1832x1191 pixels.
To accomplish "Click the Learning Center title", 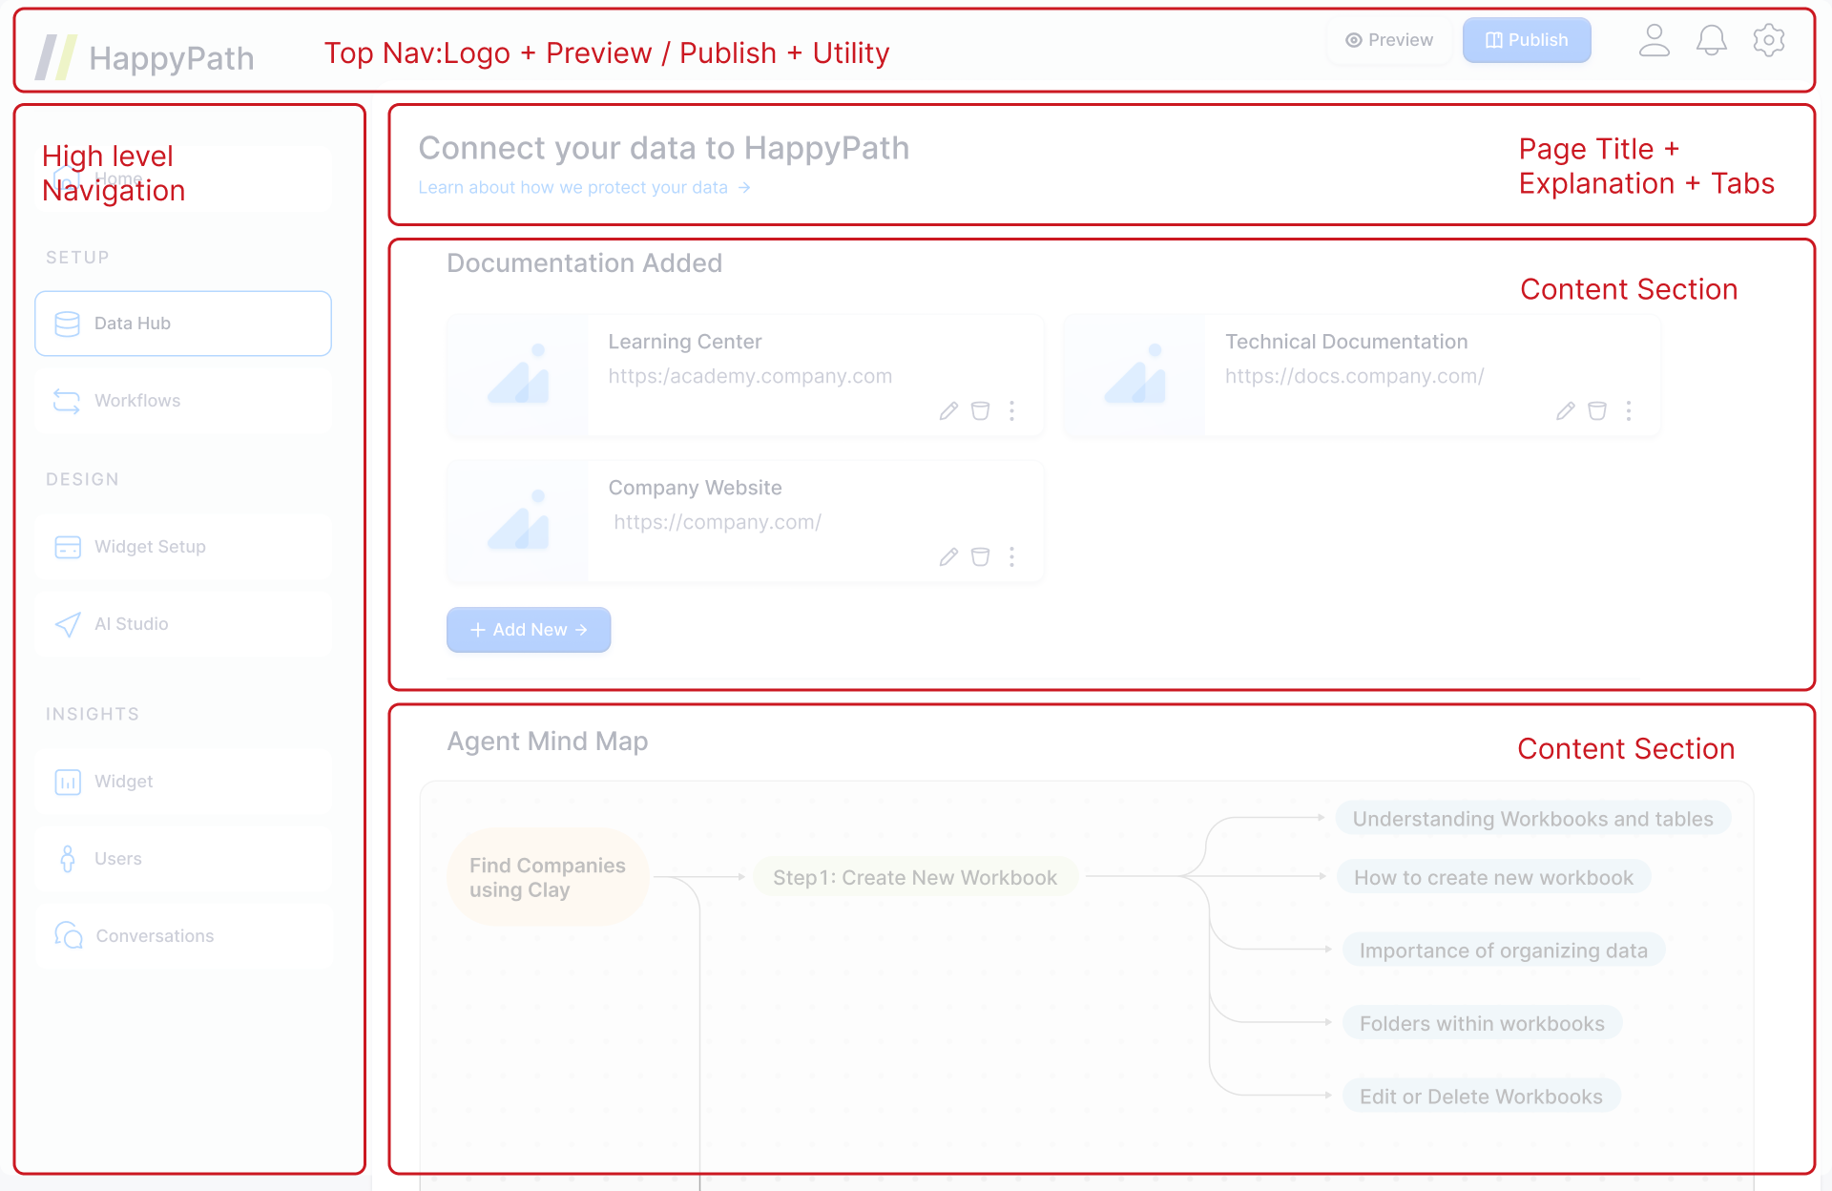I will [x=685, y=342].
